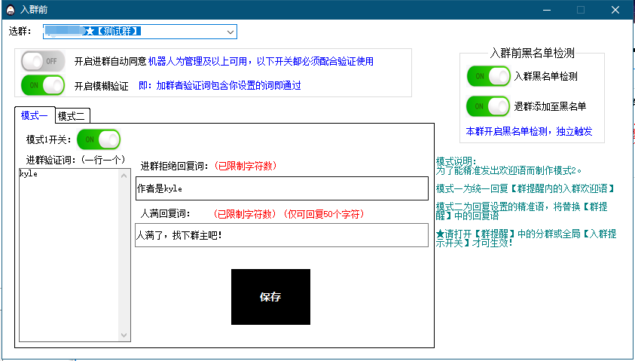
Task: Switch to the 模式二 tab
Action: [72, 116]
